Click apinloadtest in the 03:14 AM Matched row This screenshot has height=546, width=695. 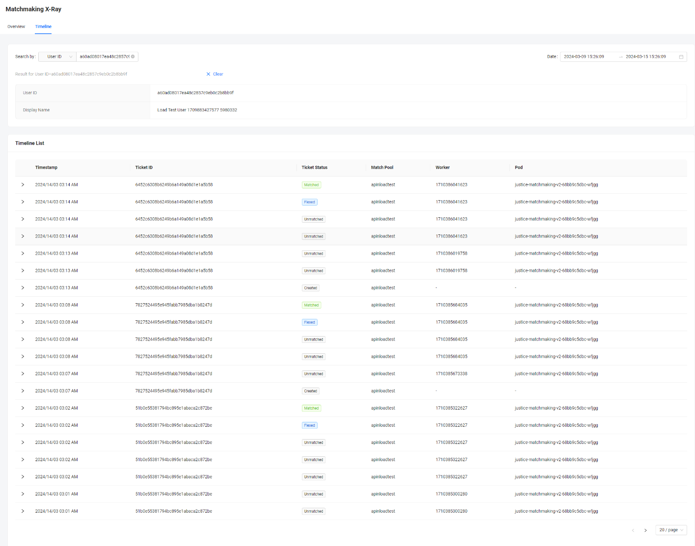point(383,185)
